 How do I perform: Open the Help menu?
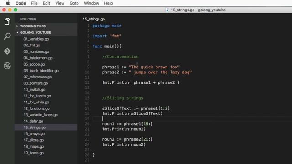109,3
